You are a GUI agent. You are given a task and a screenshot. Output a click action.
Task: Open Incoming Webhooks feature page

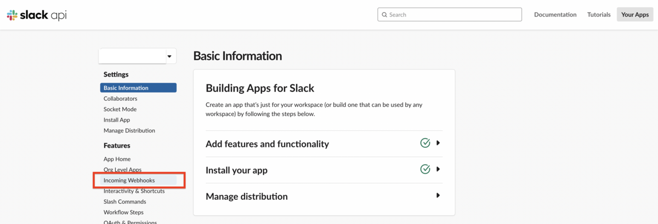pyautogui.click(x=138, y=180)
